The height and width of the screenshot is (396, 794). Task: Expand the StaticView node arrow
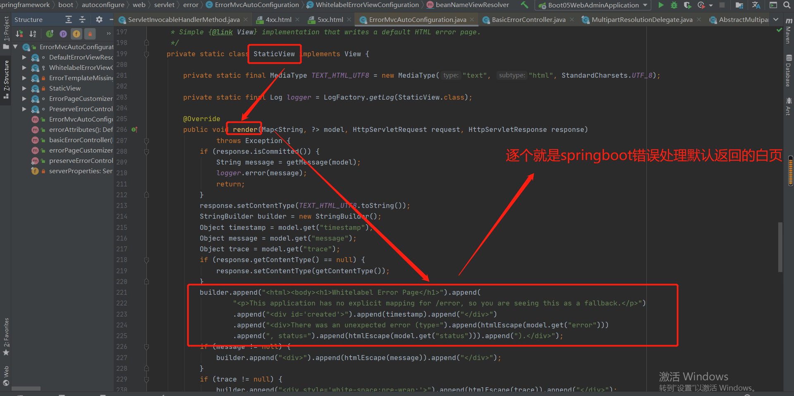point(24,88)
